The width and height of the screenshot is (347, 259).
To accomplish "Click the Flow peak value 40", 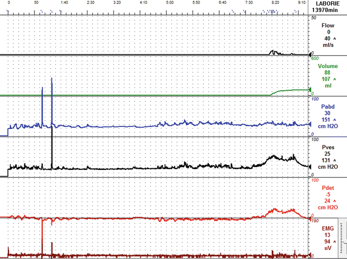I will [x=327, y=39].
